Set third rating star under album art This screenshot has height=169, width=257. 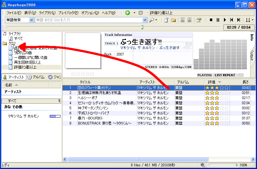pyautogui.click(x=82, y=74)
